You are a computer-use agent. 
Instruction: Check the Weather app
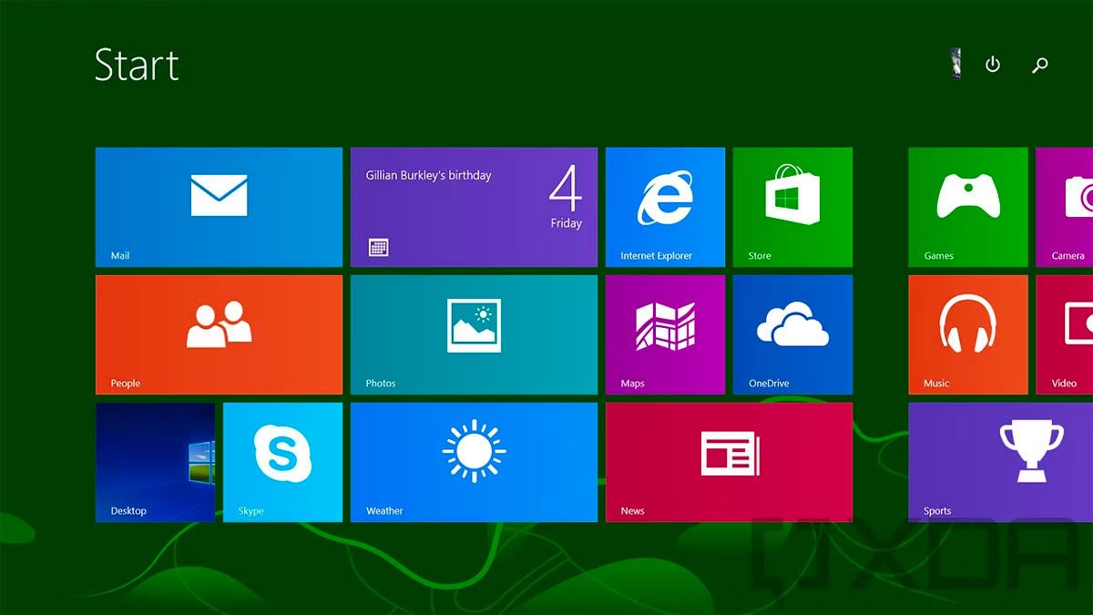[474, 462]
